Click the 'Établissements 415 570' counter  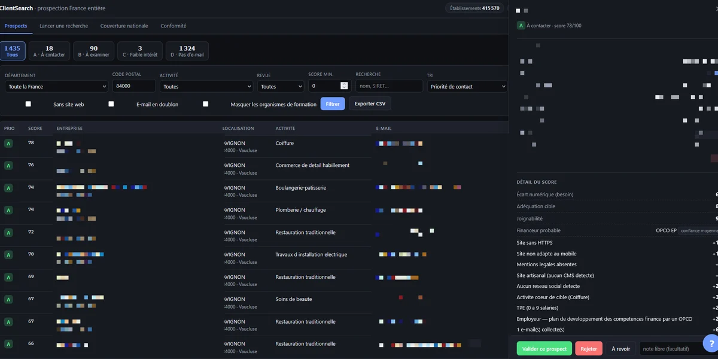(474, 8)
